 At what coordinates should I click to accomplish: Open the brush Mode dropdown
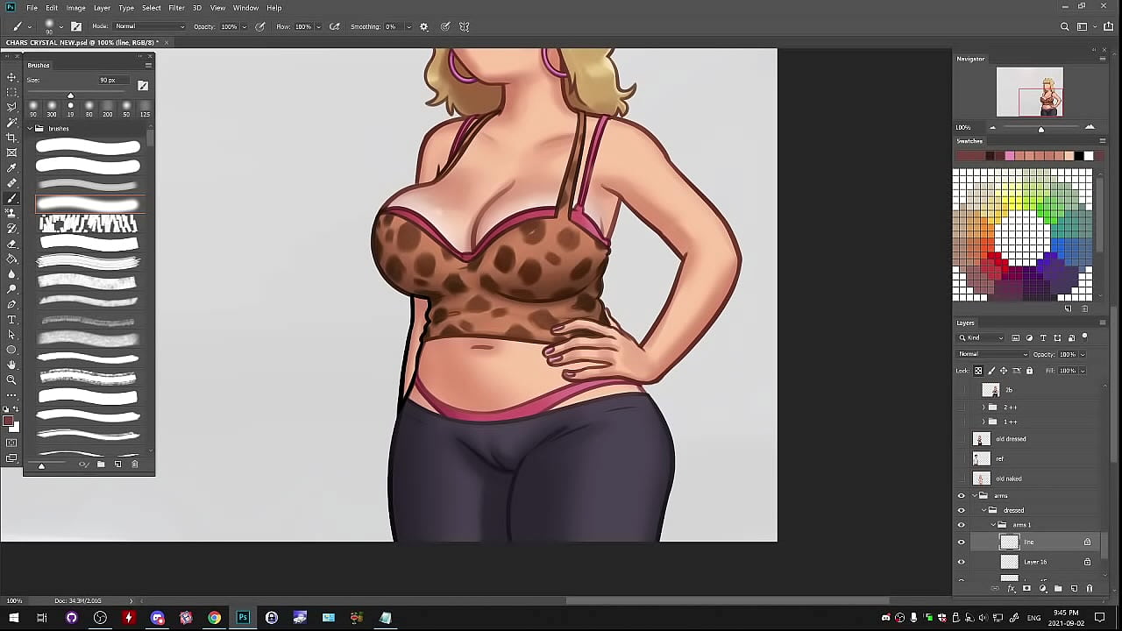coord(149,26)
